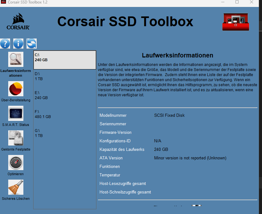Click the 'SCSI Fixed Disk' value

pos(169,115)
